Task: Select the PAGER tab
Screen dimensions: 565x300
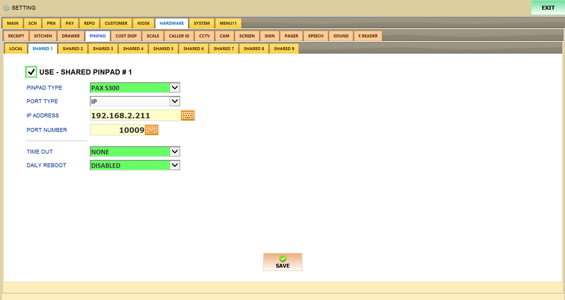Action: coord(292,36)
